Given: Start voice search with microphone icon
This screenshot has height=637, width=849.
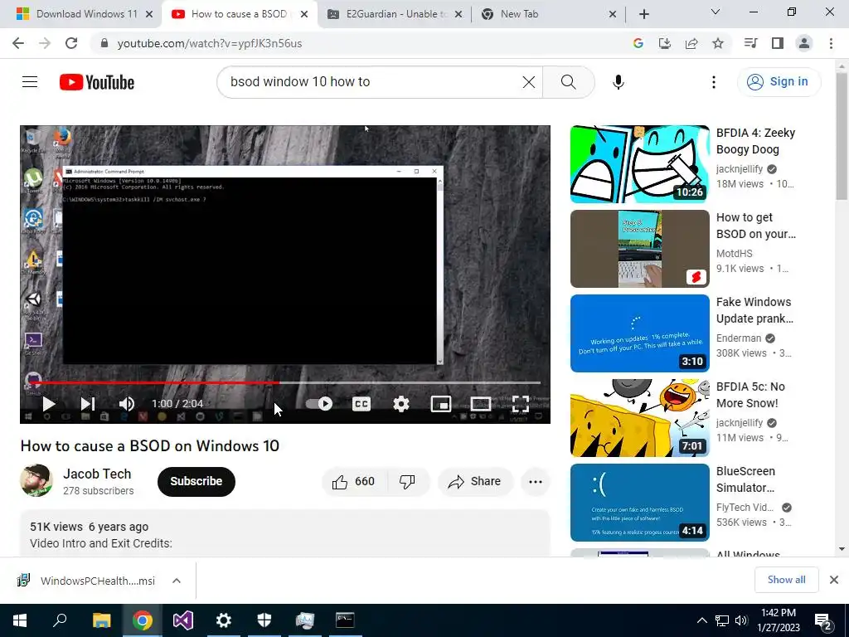Looking at the screenshot, I should (x=618, y=82).
